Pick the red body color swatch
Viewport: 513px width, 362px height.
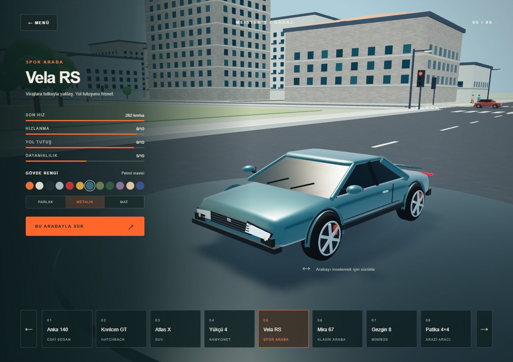[70, 186]
